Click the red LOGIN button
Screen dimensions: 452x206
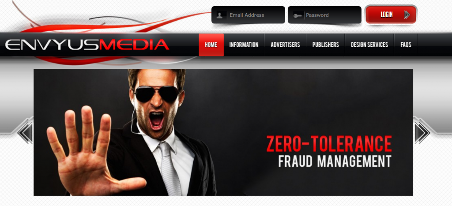tap(391, 15)
